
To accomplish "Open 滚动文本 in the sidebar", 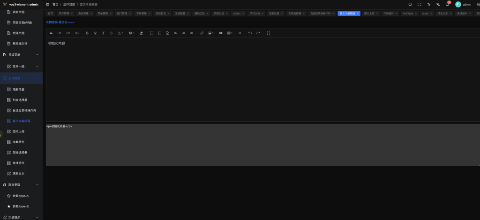I will (21, 173).
